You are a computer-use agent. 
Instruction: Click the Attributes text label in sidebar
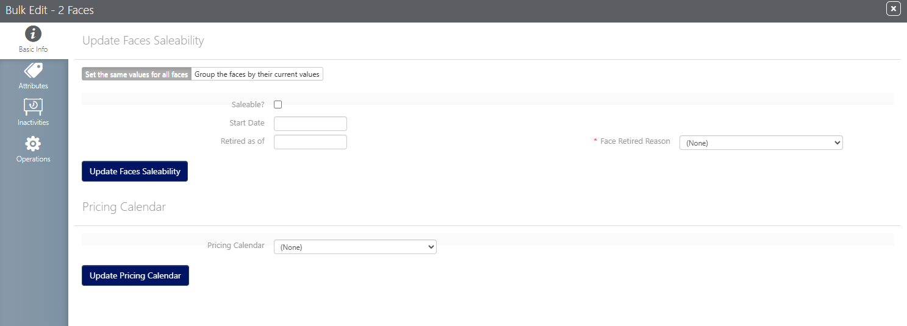(33, 86)
